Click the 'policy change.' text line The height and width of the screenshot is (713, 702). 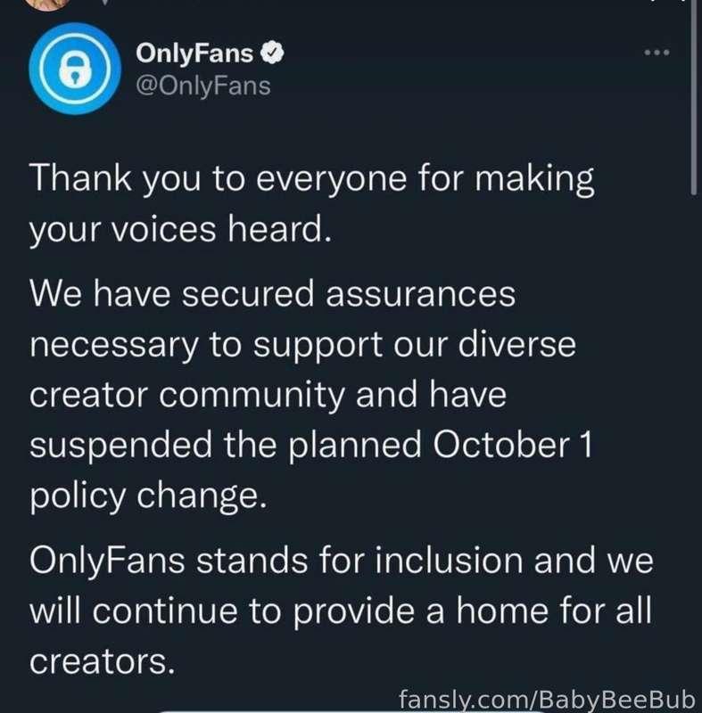(148, 496)
